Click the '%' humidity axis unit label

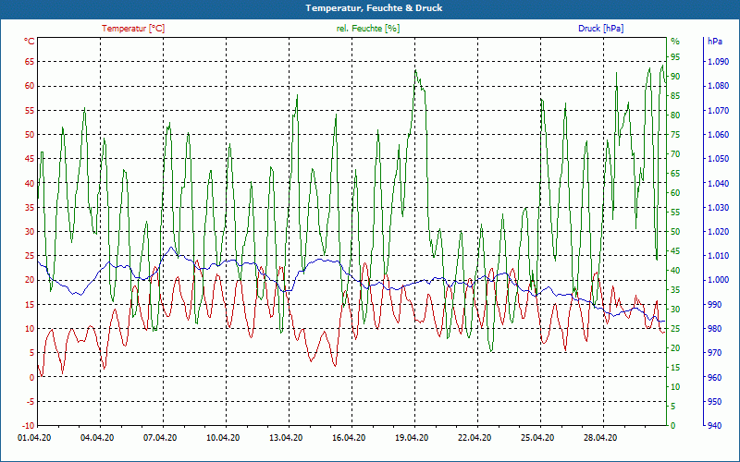pos(675,42)
